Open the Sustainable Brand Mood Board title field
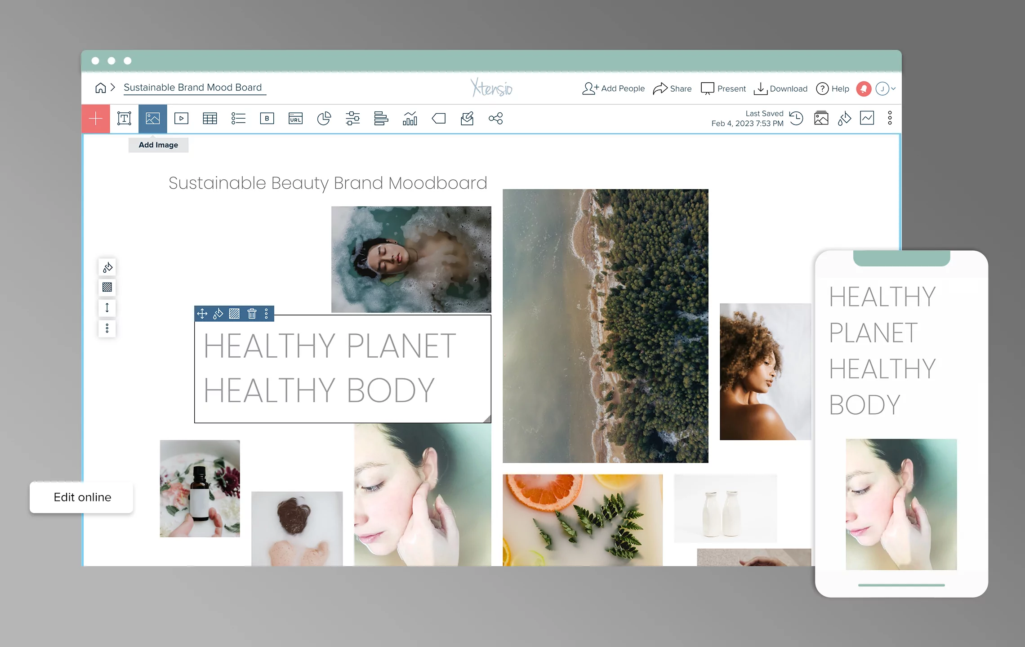 point(194,87)
